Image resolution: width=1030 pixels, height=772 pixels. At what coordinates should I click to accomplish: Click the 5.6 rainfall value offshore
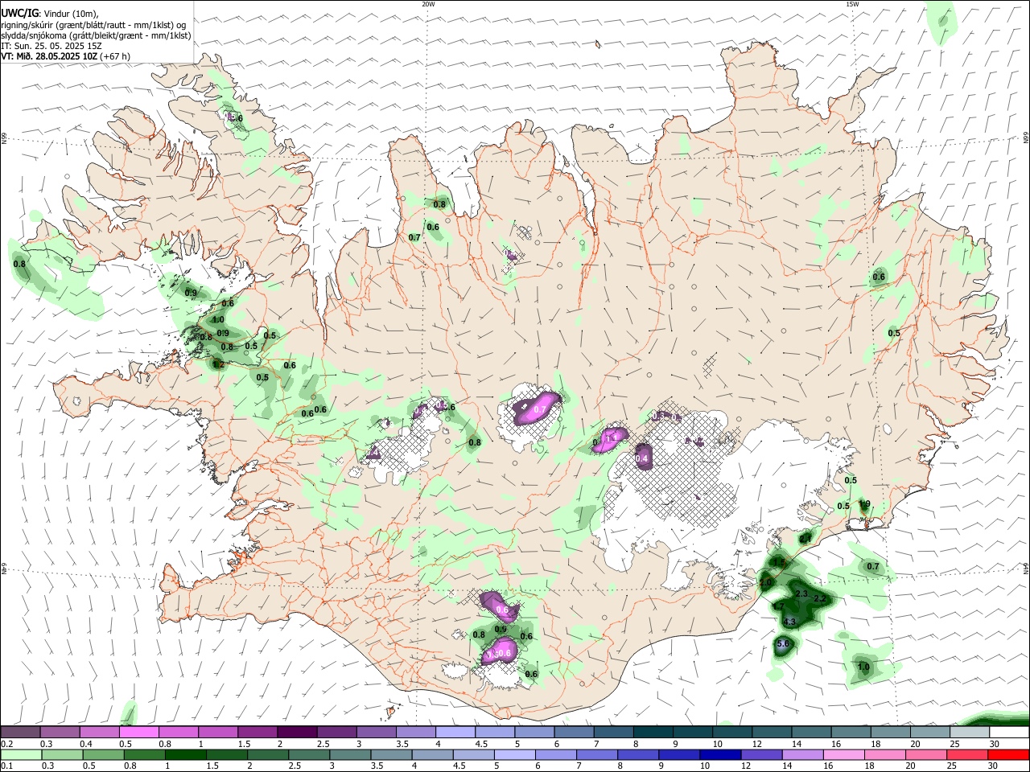pyautogui.click(x=785, y=644)
